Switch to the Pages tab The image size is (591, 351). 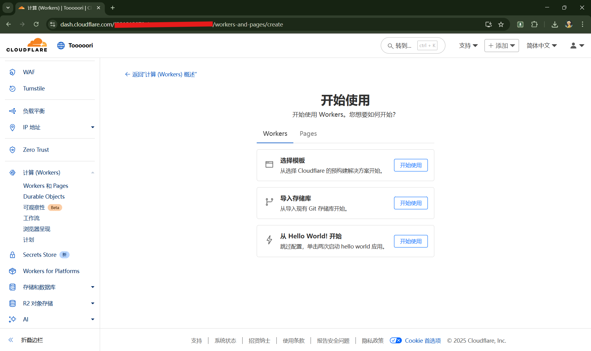coord(308,134)
